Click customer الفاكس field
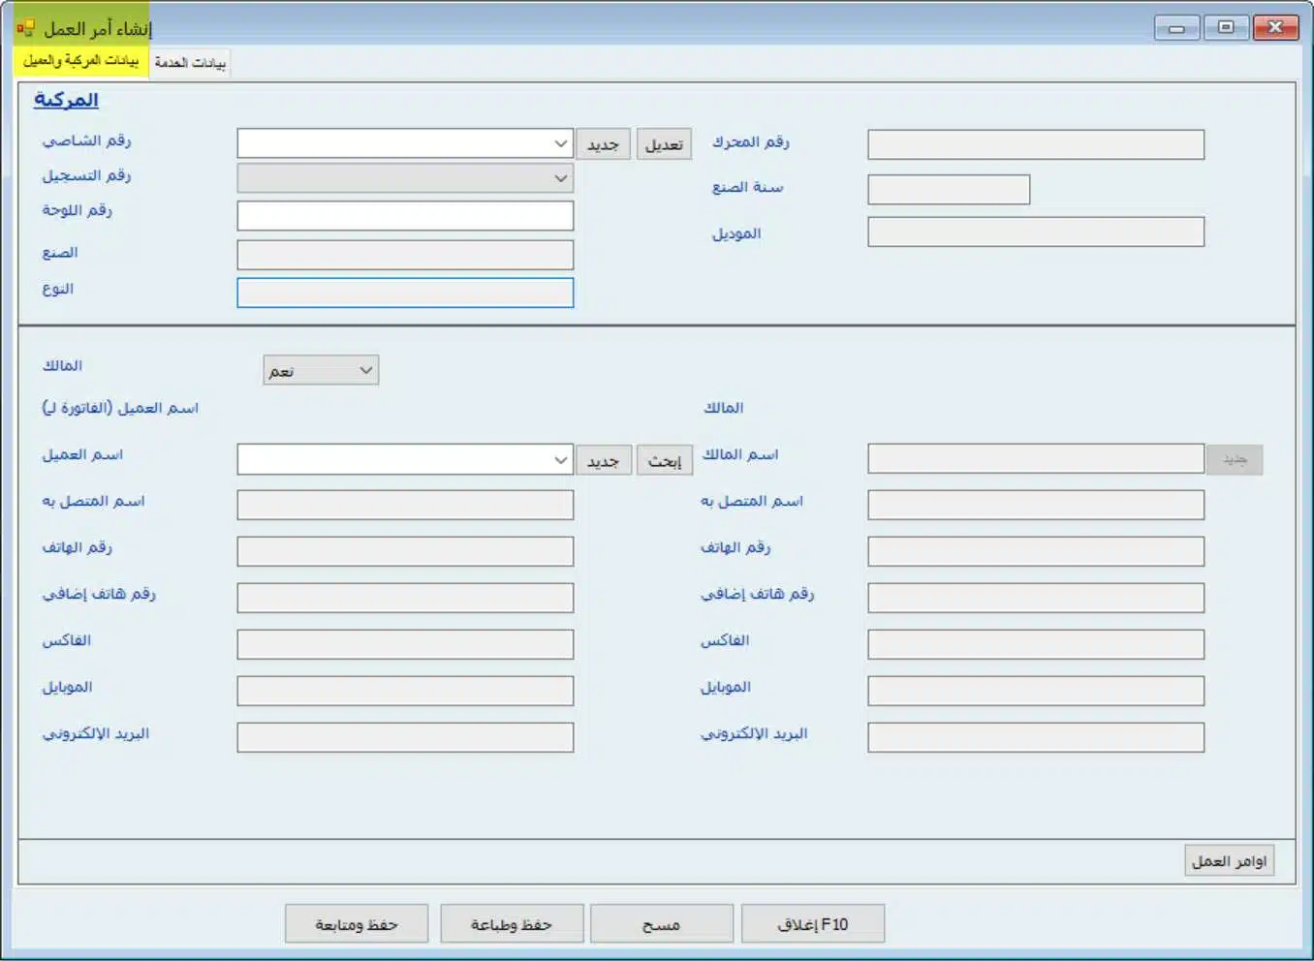The height and width of the screenshot is (961, 1314). click(405, 644)
